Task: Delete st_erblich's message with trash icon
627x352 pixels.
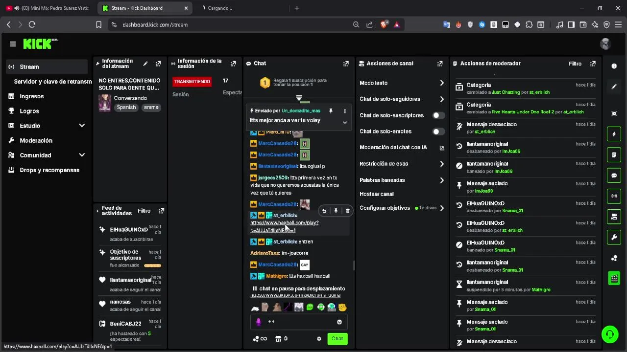Action: 347,211
